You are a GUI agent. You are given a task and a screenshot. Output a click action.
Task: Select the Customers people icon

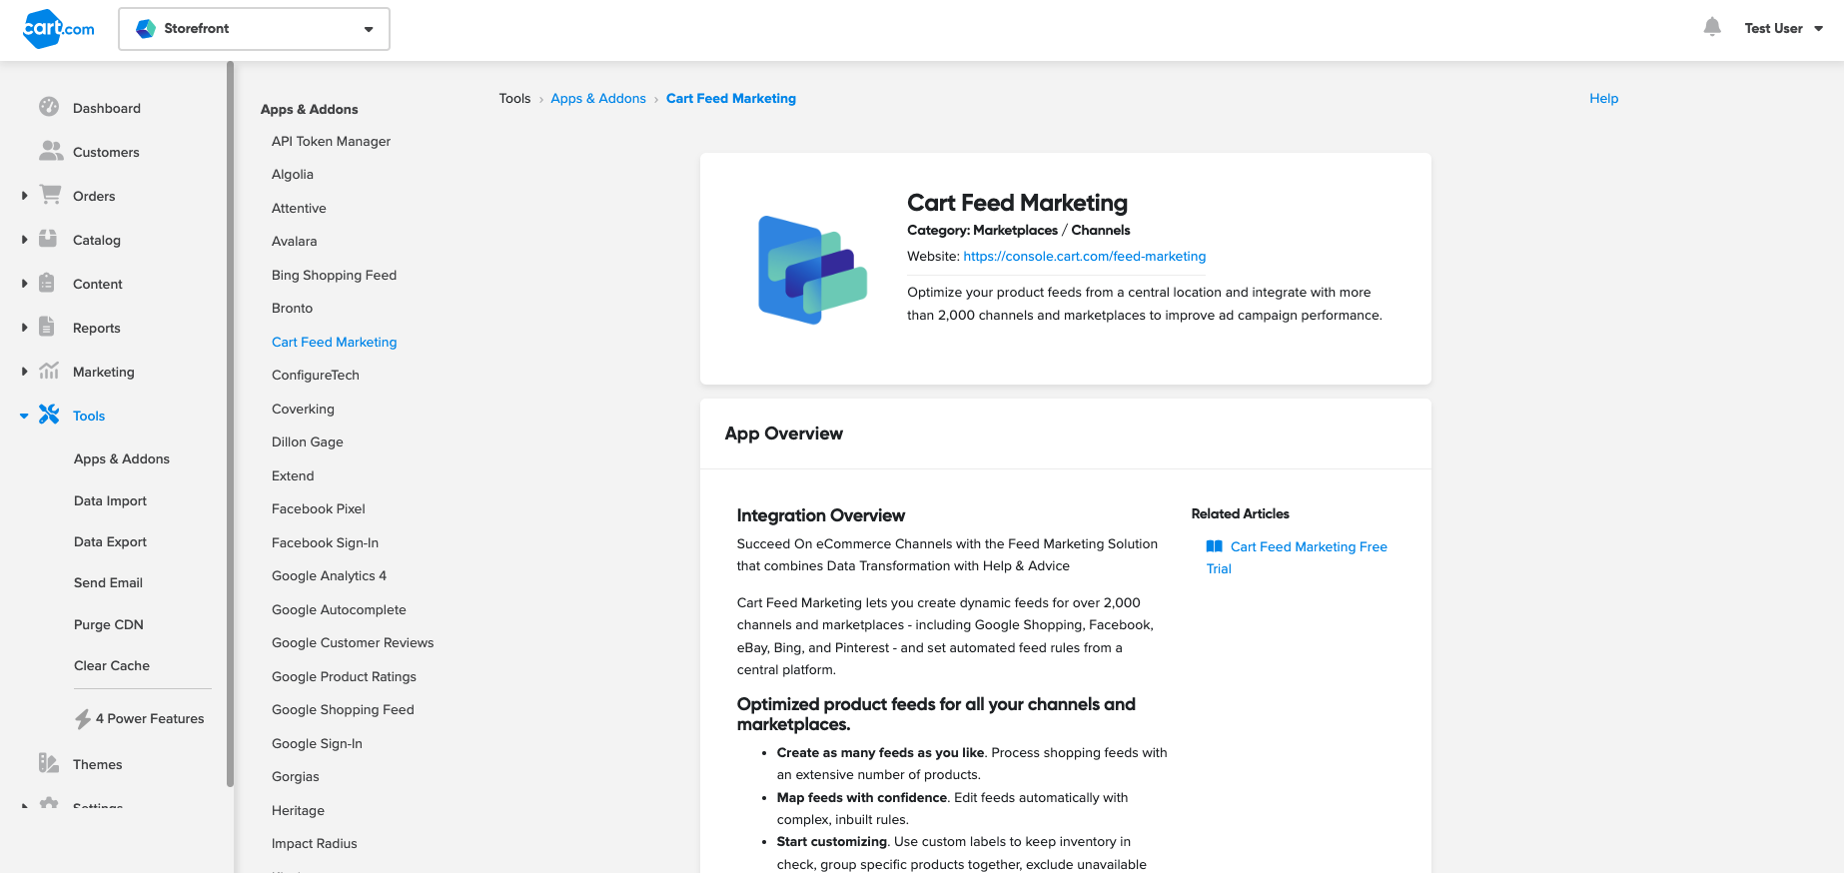tap(50, 151)
